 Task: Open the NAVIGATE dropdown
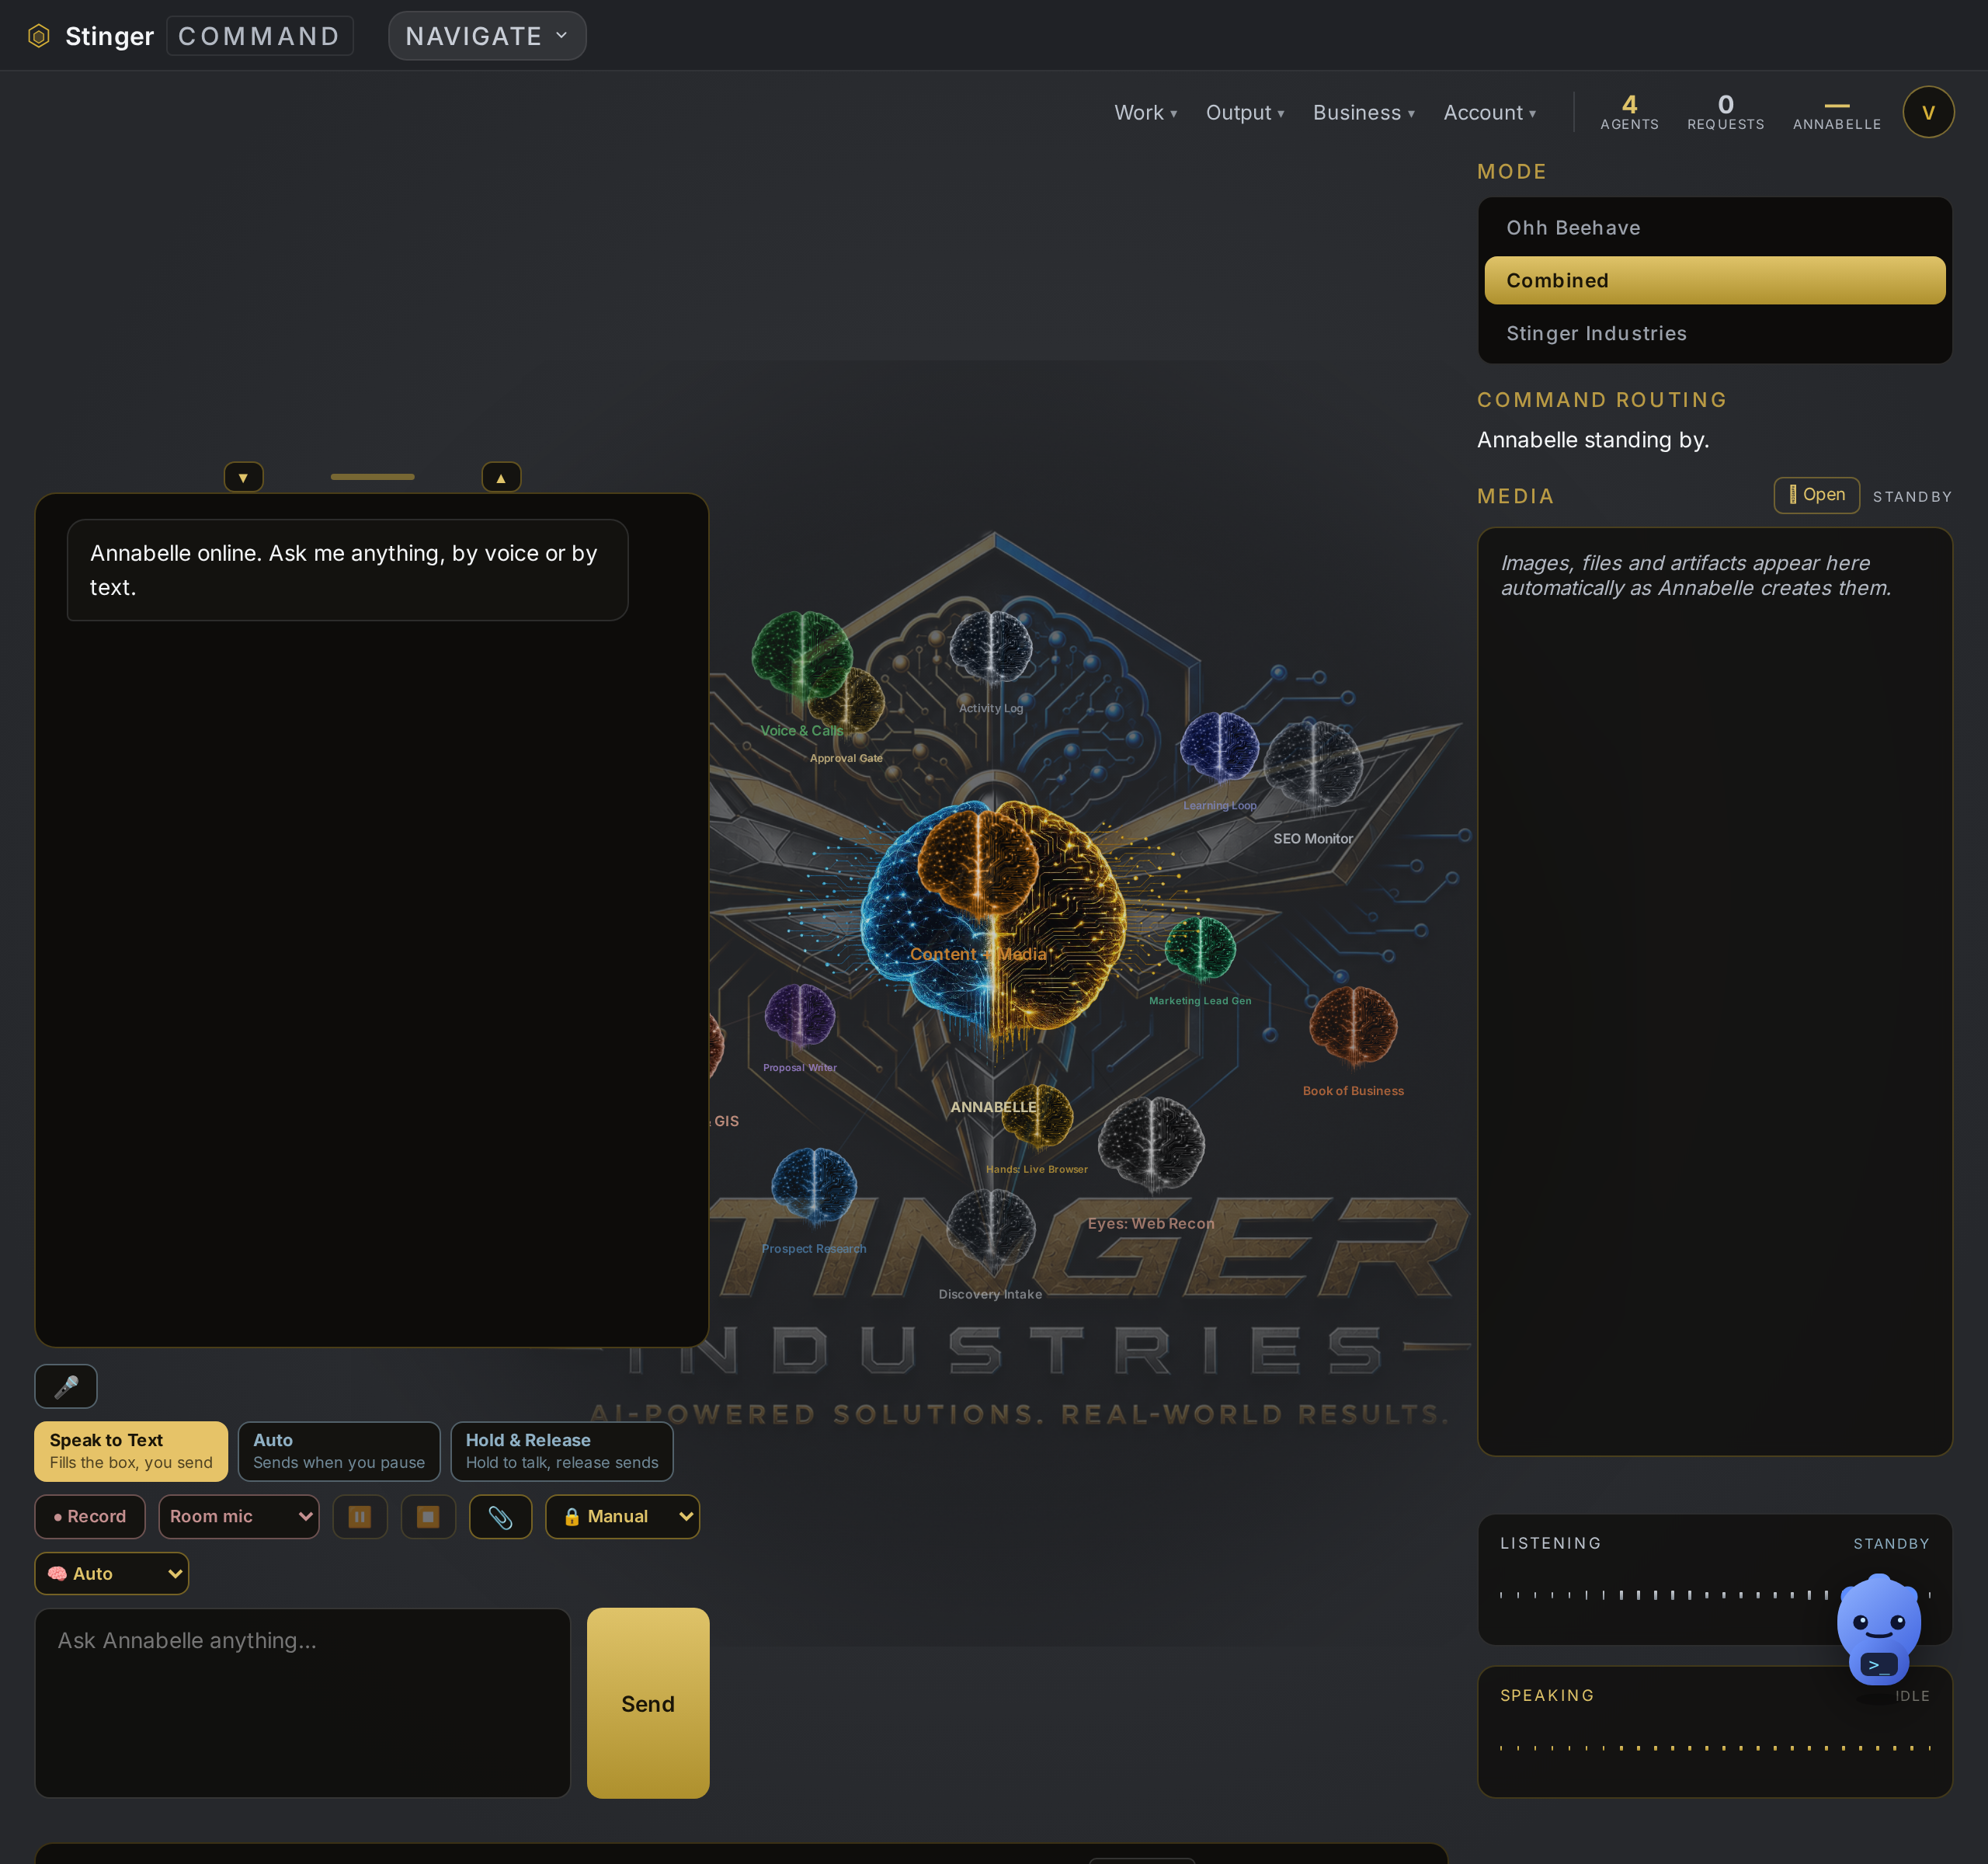pyautogui.click(x=487, y=36)
